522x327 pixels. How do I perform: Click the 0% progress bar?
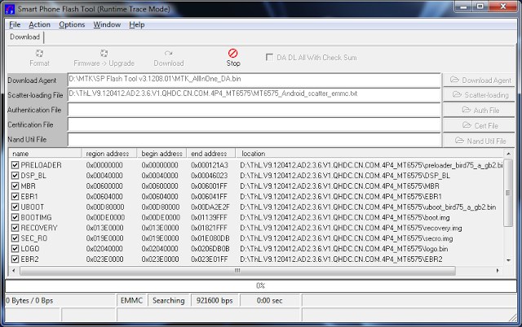tap(261, 286)
